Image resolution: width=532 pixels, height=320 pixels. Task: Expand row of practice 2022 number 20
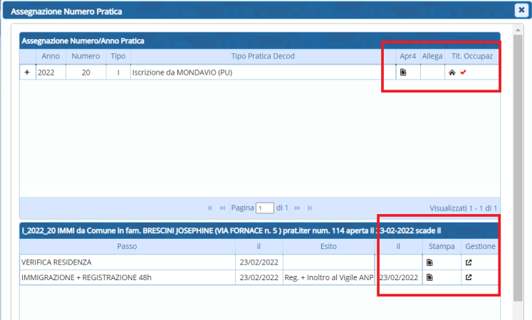coord(27,73)
